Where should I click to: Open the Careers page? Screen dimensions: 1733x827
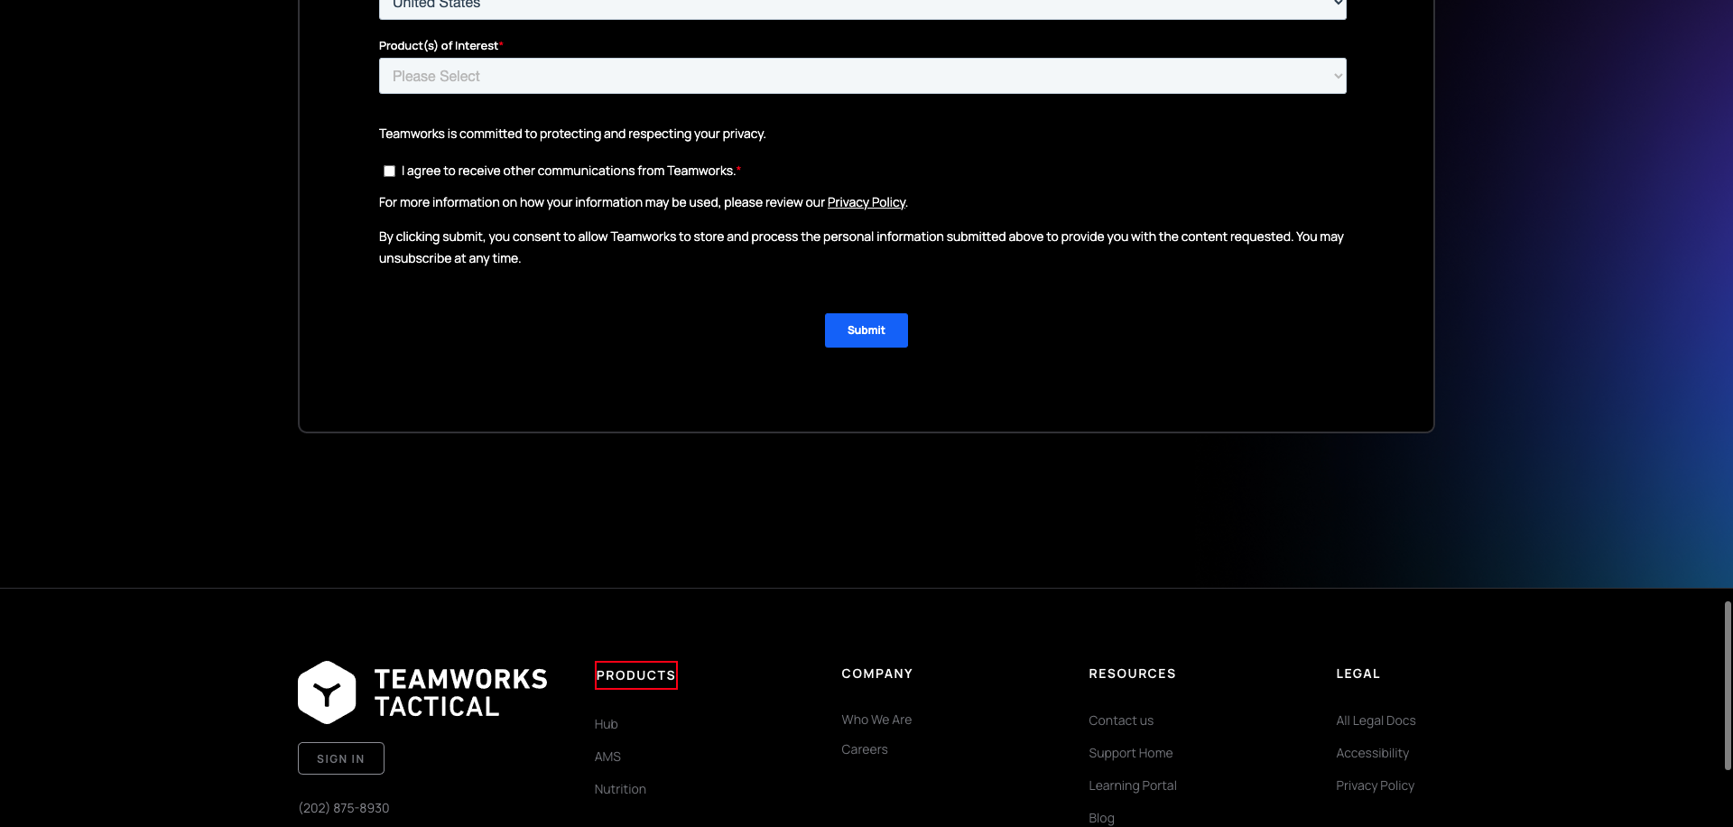(864, 748)
